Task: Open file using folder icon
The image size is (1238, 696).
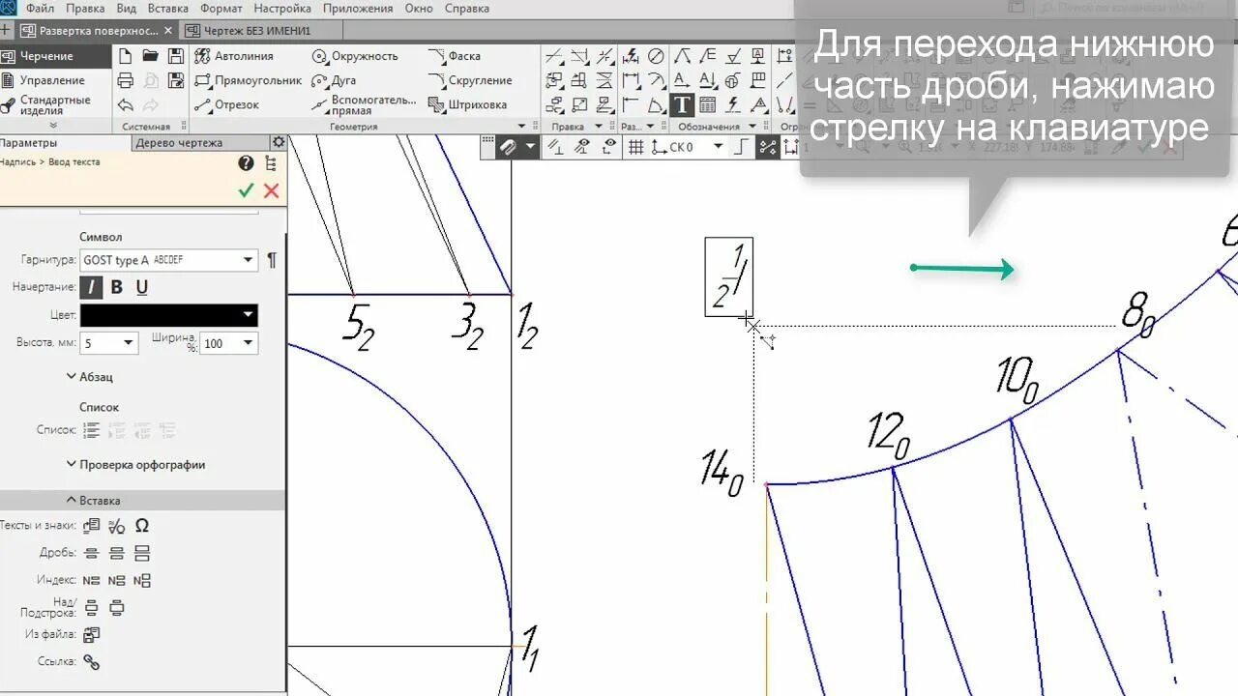Action: pos(150,56)
